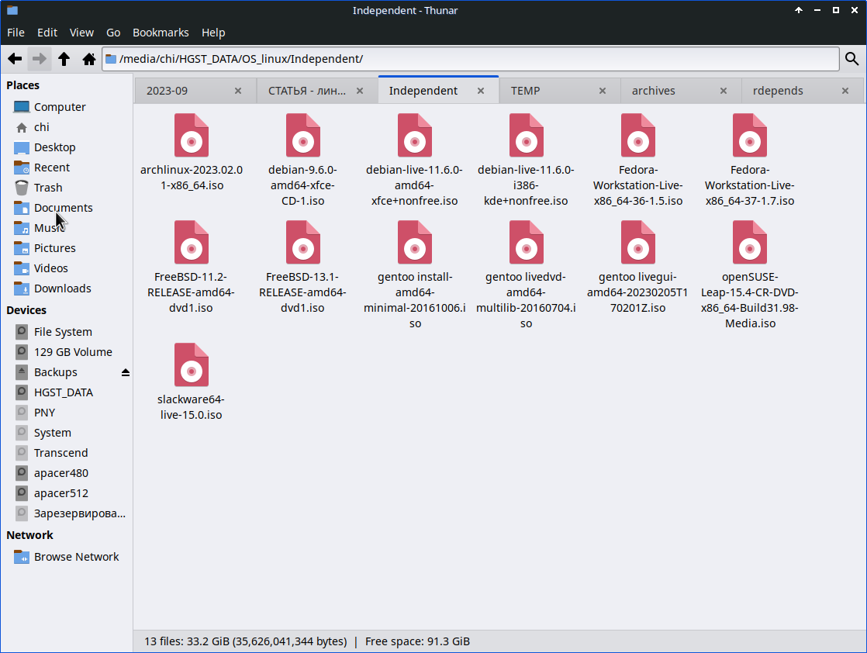
Task: Select archlinux-2023.02.01-x86_64.iso file icon
Action: [x=192, y=136]
